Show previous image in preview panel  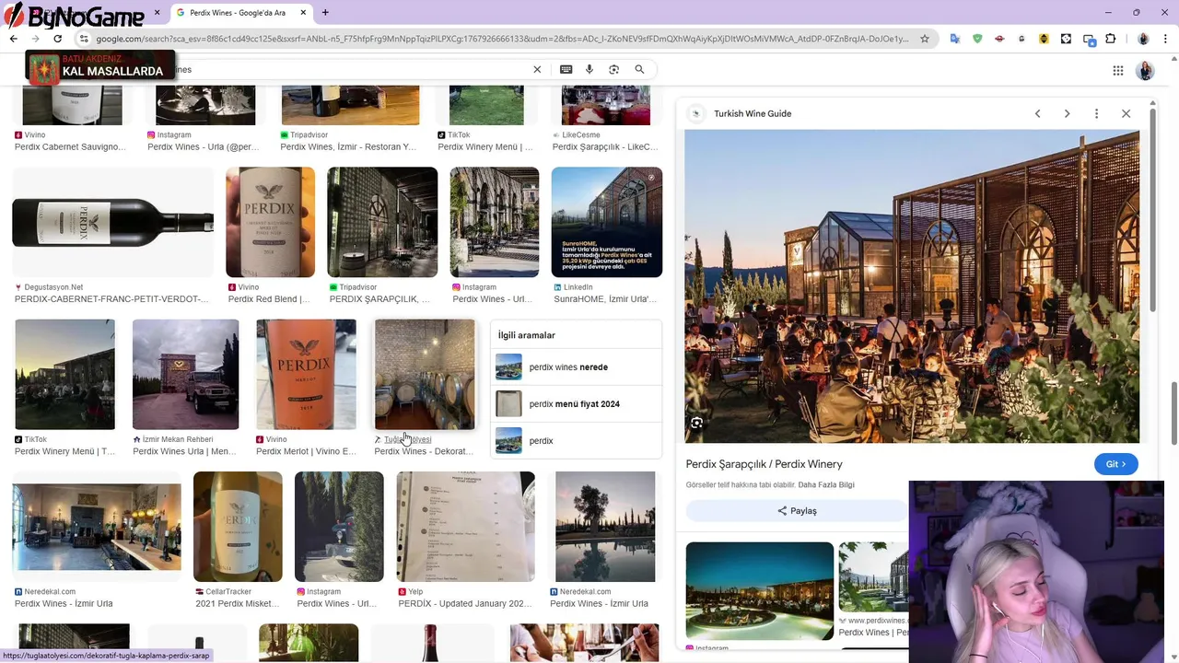tap(1037, 113)
